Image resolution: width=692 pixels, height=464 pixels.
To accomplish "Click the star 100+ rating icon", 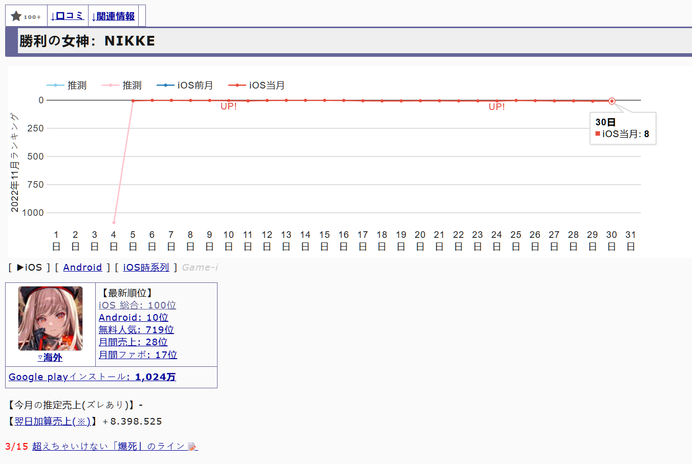I will 26,16.
